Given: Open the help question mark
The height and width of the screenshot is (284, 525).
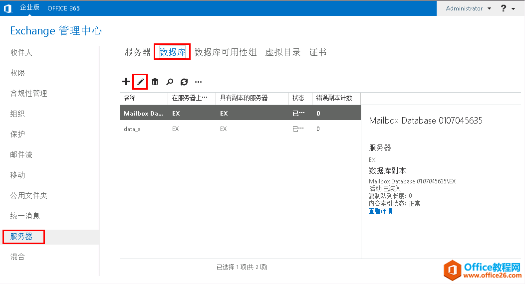Looking at the screenshot, I should [x=503, y=8].
